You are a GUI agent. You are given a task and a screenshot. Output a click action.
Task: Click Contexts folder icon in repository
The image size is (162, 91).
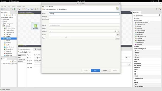tap(3, 20)
